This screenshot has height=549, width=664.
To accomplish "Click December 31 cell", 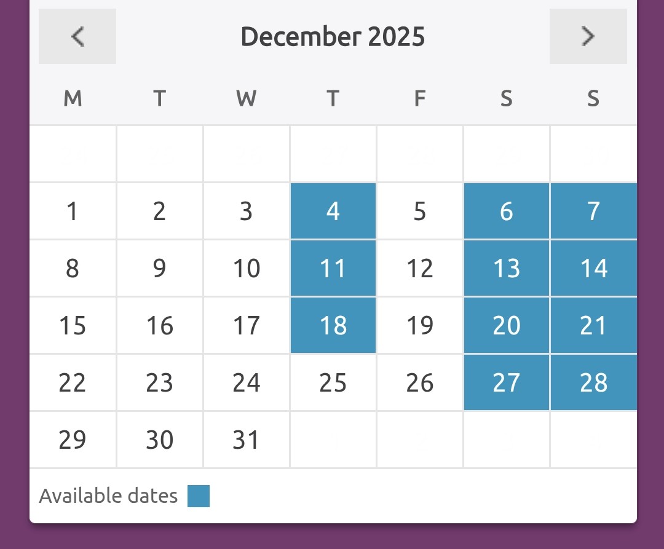I will (x=247, y=440).
